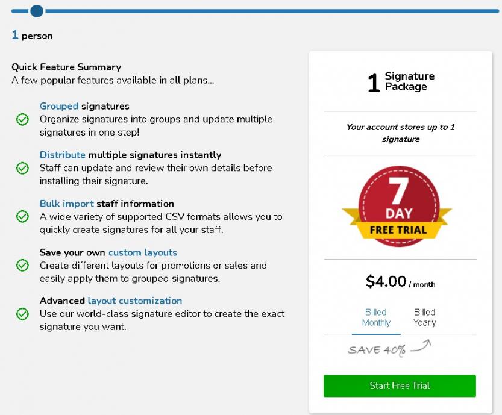
Task: Click the checkmark icon beside Bulk import
Action: click(x=22, y=216)
